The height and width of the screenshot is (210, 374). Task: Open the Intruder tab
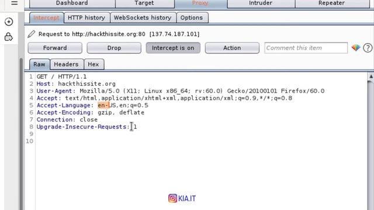(x=261, y=3)
